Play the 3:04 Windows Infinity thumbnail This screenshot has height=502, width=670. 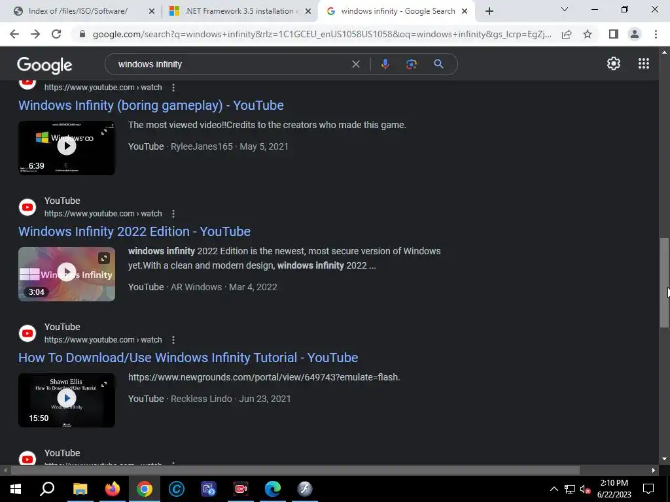pos(67,274)
